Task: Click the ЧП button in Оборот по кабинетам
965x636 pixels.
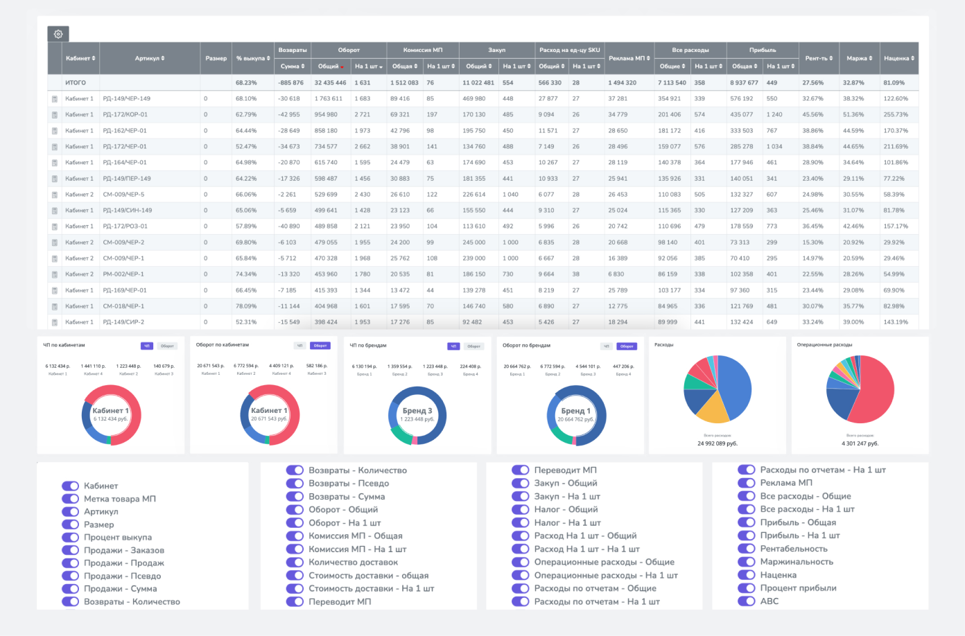Action: pyautogui.click(x=299, y=346)
